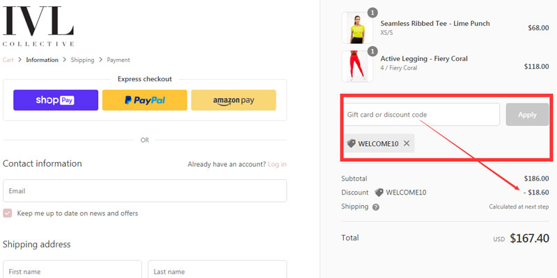The width and height of the screenshot is (557, 278).
Task: Open the Payment breadcrumb step
Action: 118,60
